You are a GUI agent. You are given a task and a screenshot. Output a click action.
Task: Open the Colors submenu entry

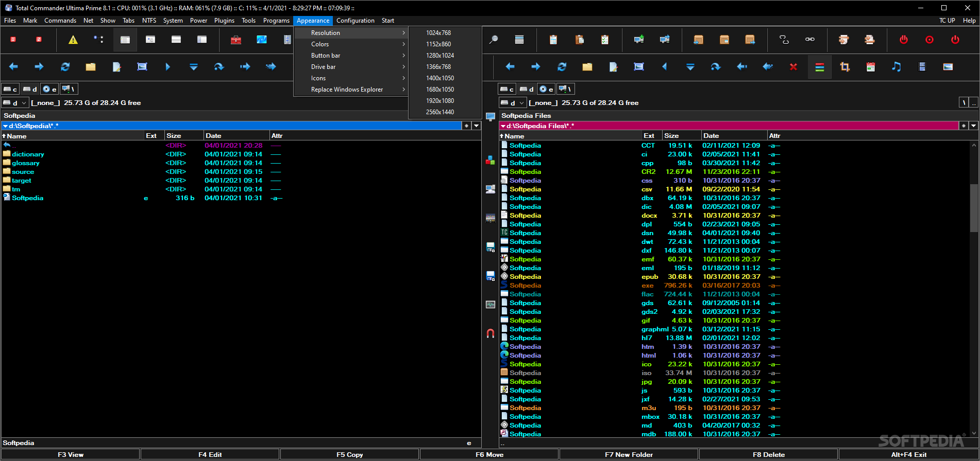[351, 44]
